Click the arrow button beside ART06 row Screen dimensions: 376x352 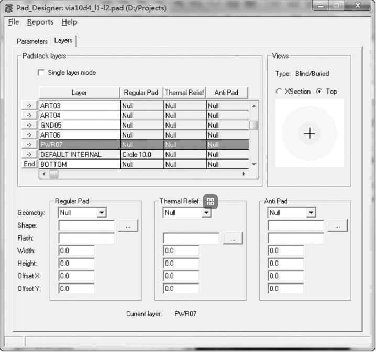[29, 135]
